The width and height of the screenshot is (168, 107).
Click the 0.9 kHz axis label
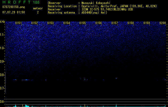pos(2,61)
